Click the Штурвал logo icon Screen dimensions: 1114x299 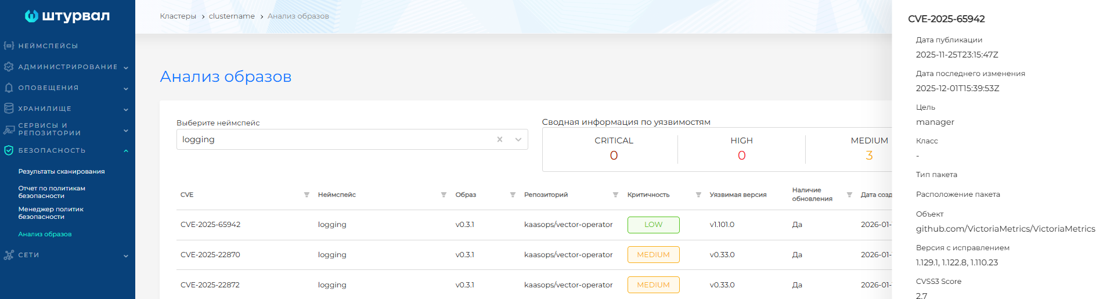tap(31, 16)
